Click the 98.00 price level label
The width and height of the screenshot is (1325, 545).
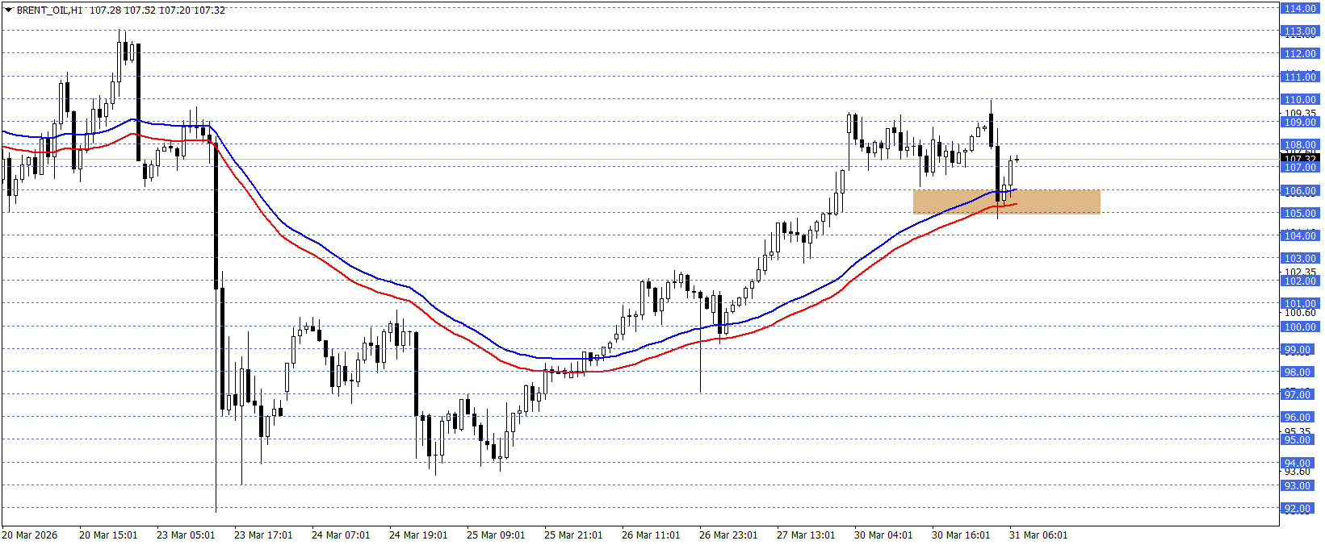(1299, 372)
